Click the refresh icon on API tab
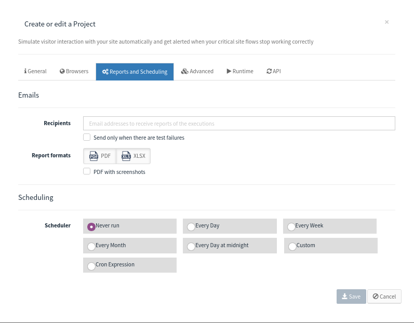Screen dimensions: 414x323 click(x=269, y=71)
